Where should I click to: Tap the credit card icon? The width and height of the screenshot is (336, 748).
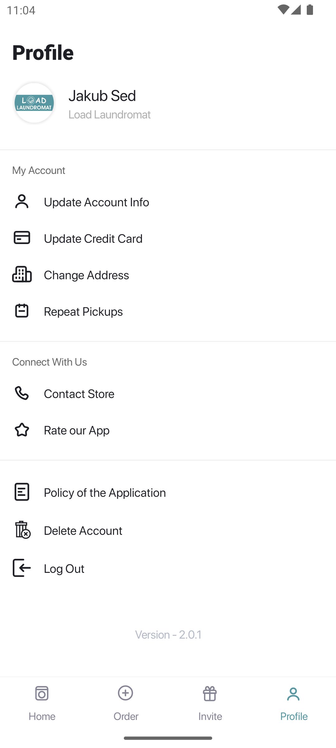click(22, 238)
